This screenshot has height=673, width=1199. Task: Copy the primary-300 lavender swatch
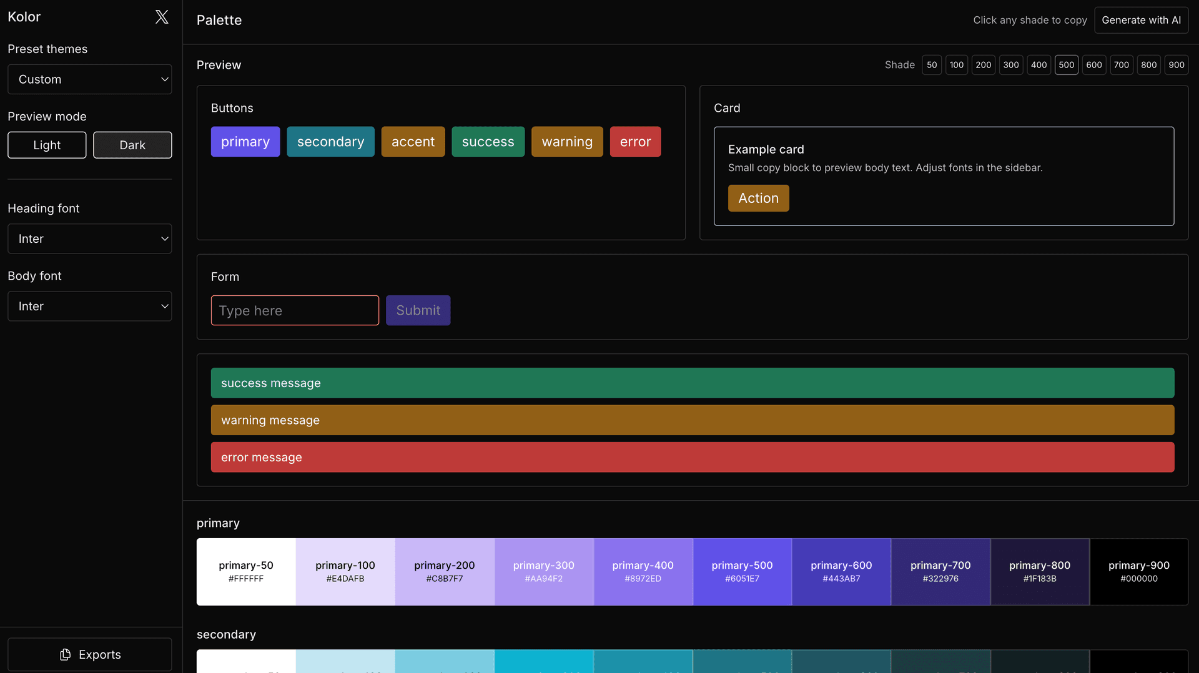(543, 571)
